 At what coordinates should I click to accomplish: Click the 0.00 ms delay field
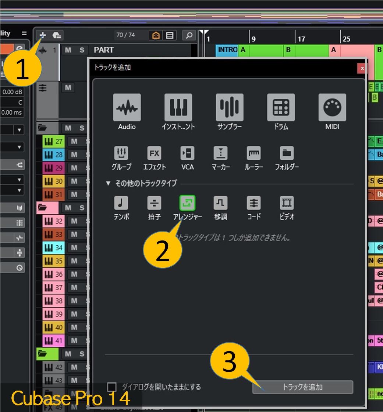pos(12,113)
